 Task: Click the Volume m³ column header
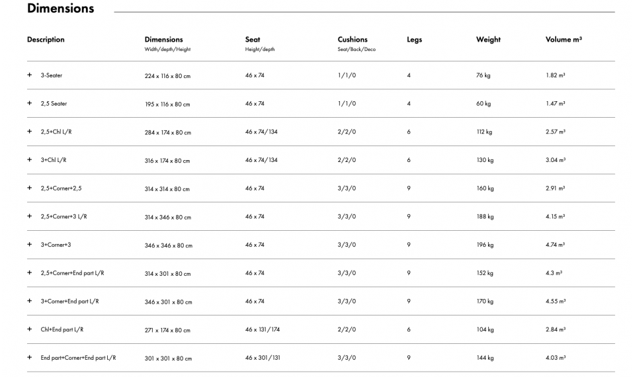(564, 40)
